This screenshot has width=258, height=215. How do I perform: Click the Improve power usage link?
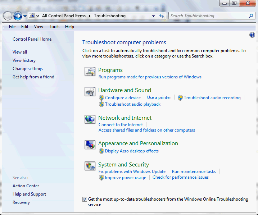pyautogui.click(x=125, y=178)
